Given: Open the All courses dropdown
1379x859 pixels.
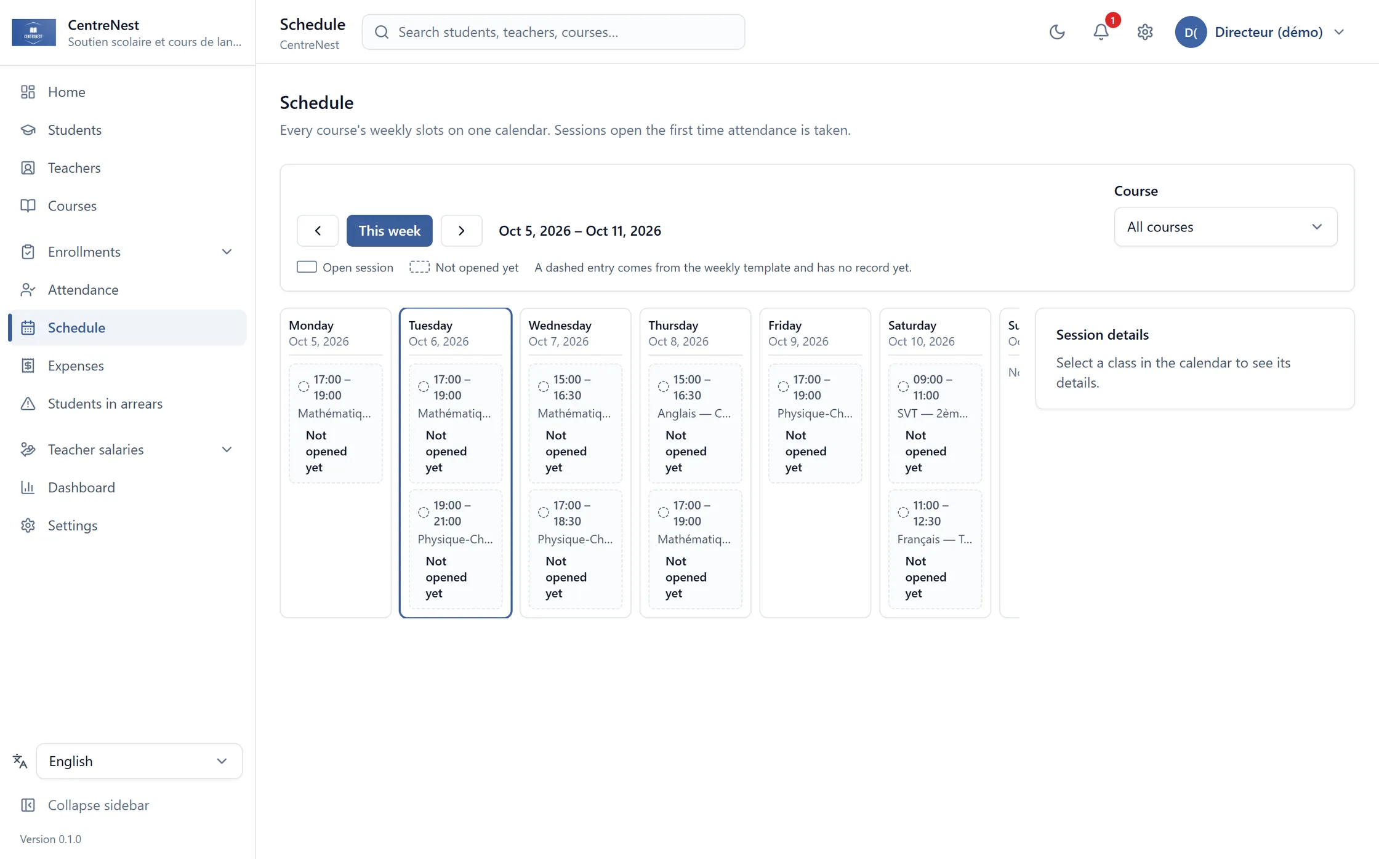Looking at the screenshot, I should coord(1225,227).
